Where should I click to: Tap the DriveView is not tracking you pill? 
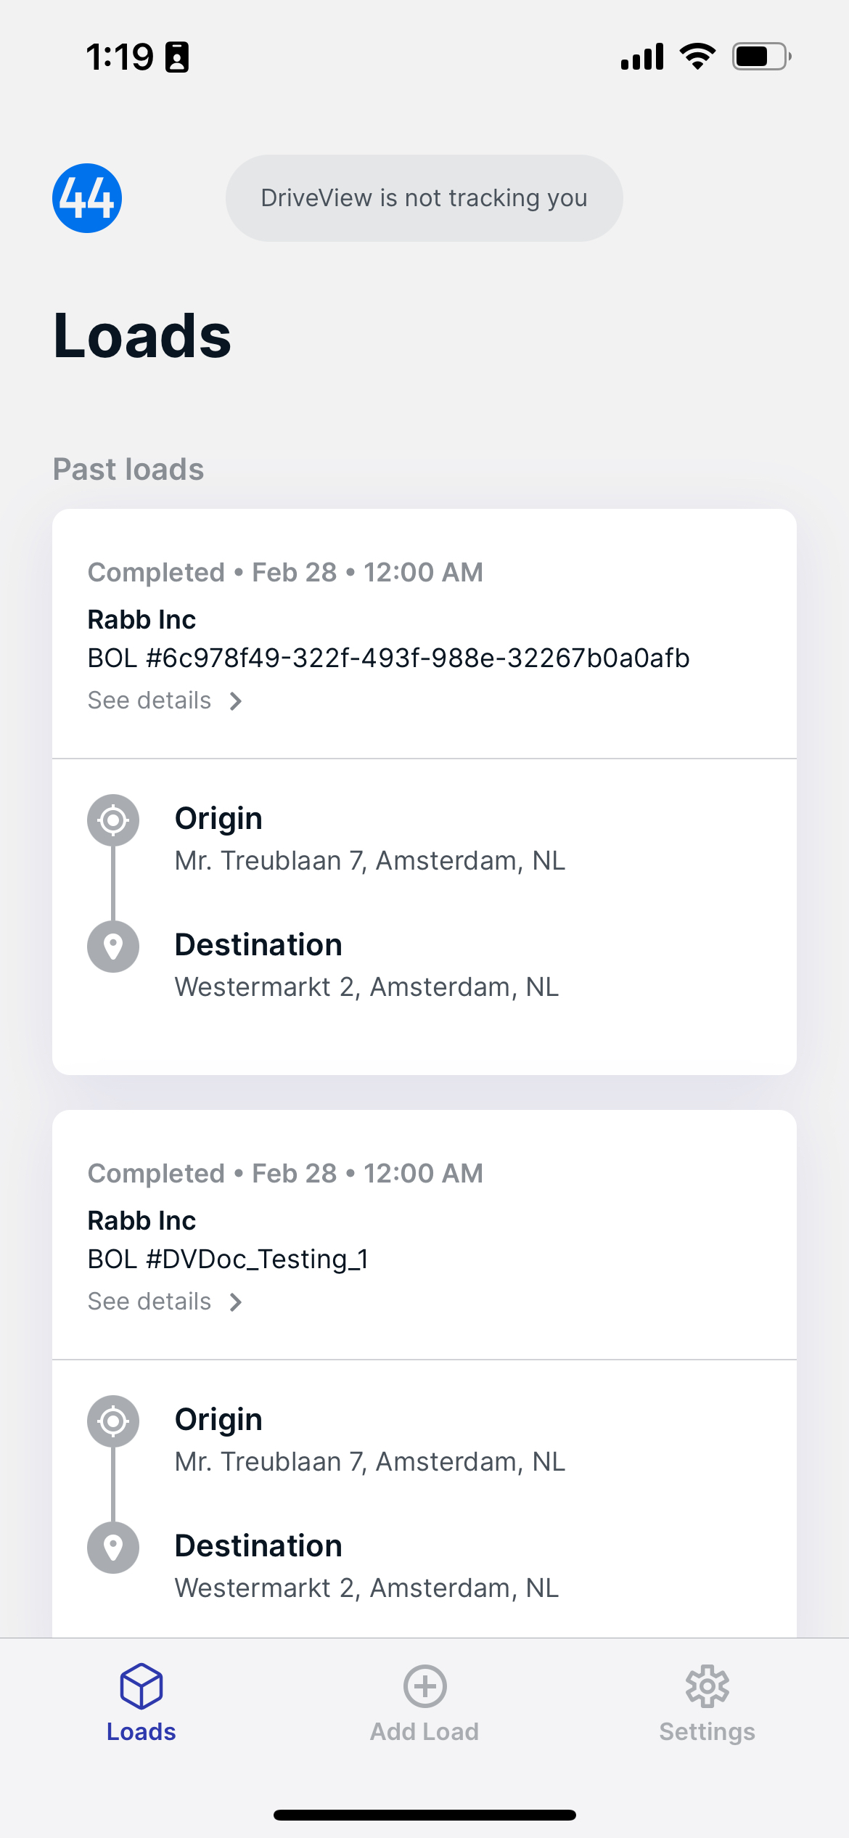pos(424,198)
